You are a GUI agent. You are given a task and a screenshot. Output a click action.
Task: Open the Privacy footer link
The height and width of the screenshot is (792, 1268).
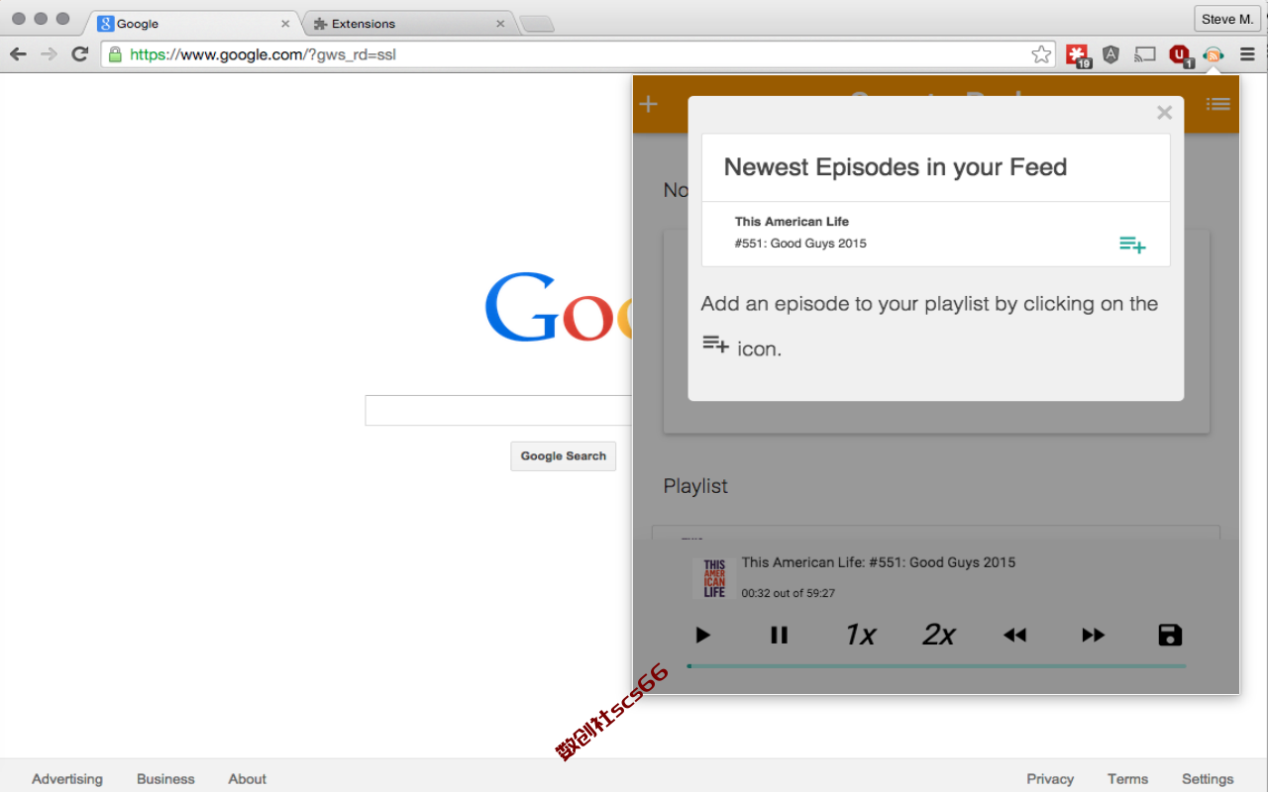[x=1050, y=779]
